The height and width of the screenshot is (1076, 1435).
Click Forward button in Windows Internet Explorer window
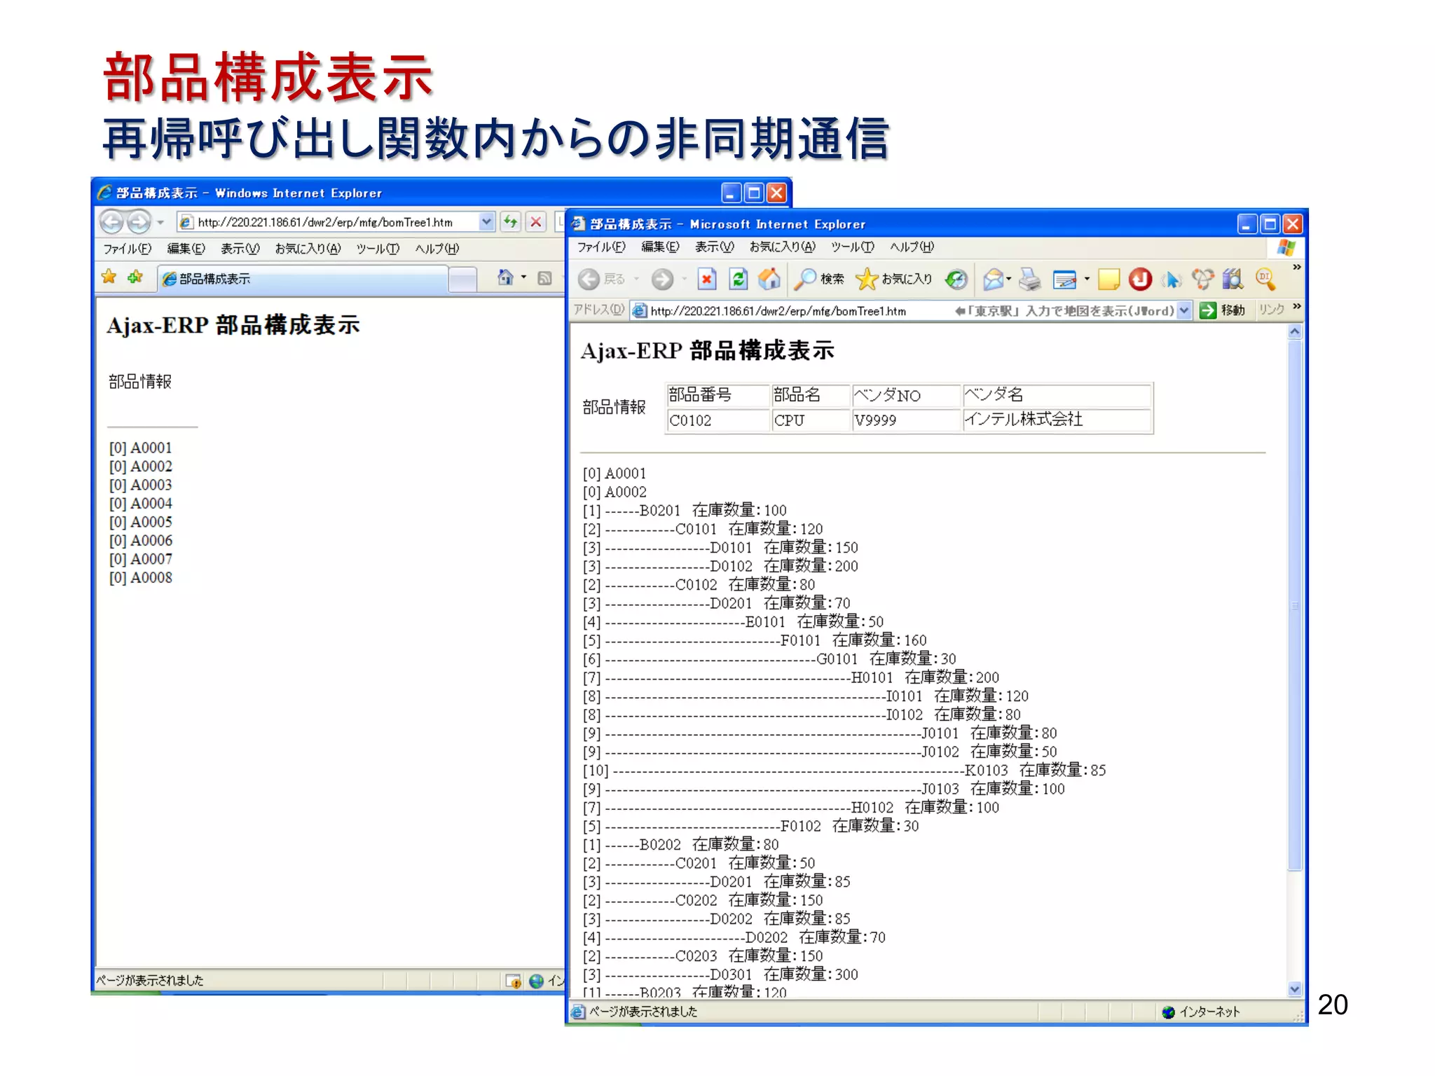139,222
